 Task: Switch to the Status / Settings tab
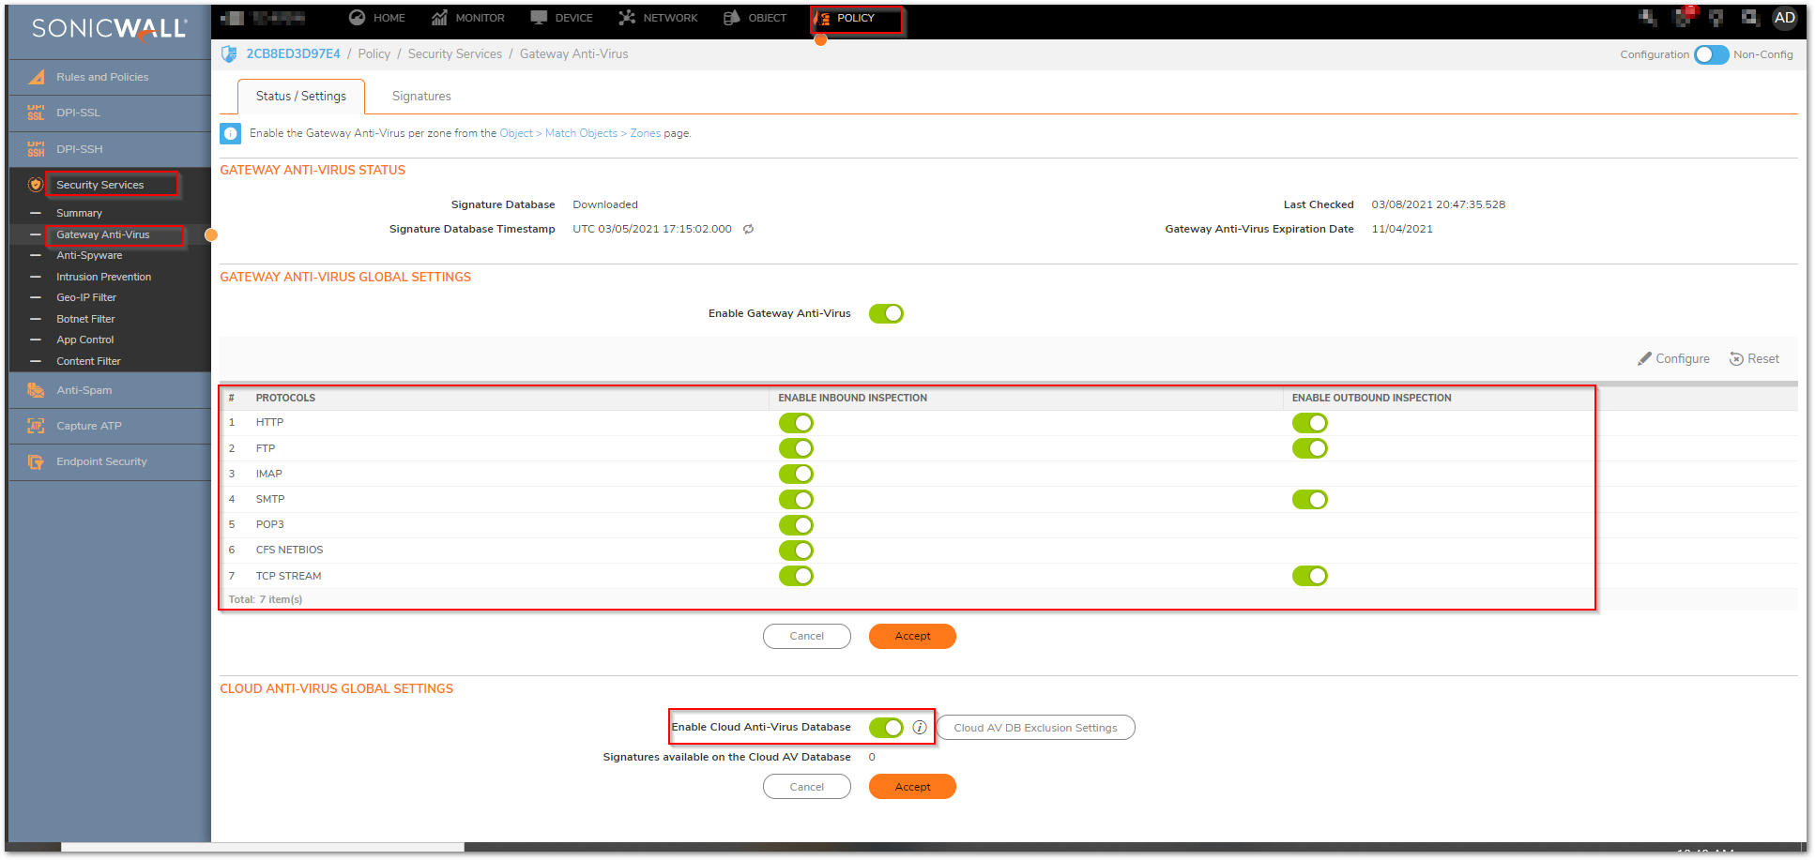click(301, 97)
